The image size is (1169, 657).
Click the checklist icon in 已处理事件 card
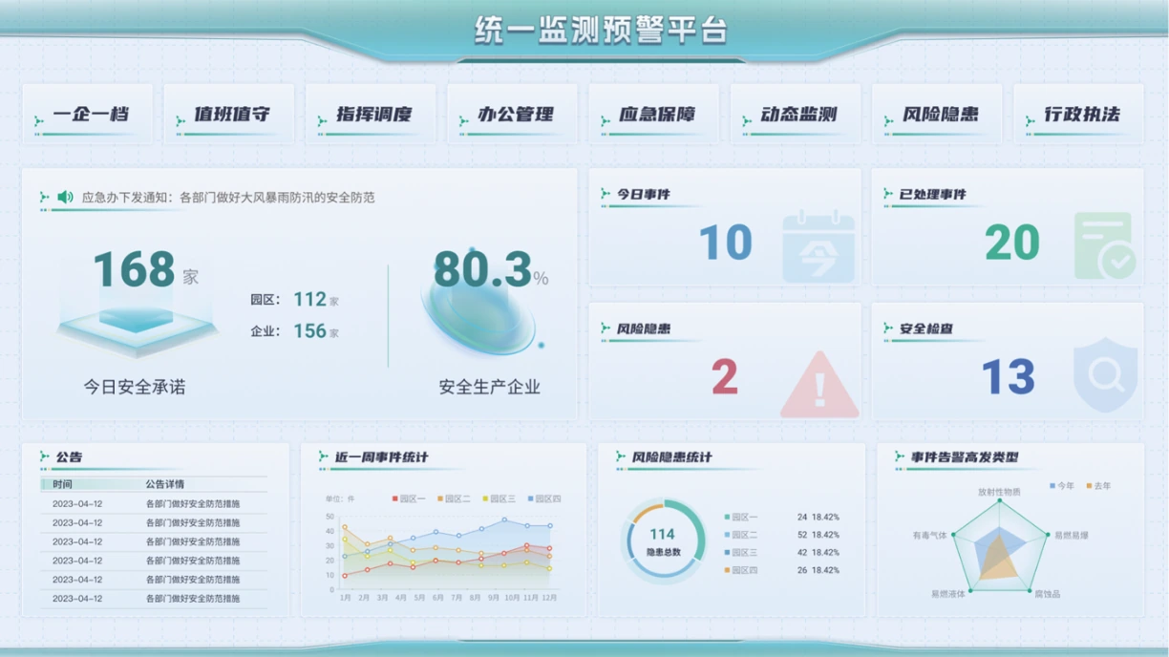[x=1105, y=246]
